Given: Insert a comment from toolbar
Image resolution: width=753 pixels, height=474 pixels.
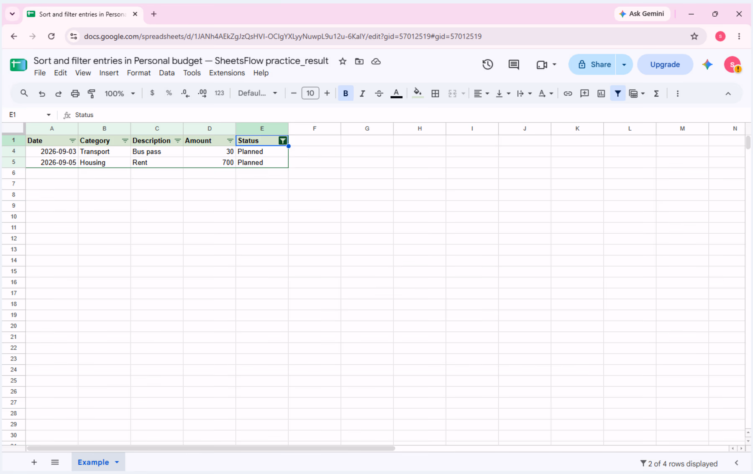Looking at the screenshot, I should click(584, 93).
